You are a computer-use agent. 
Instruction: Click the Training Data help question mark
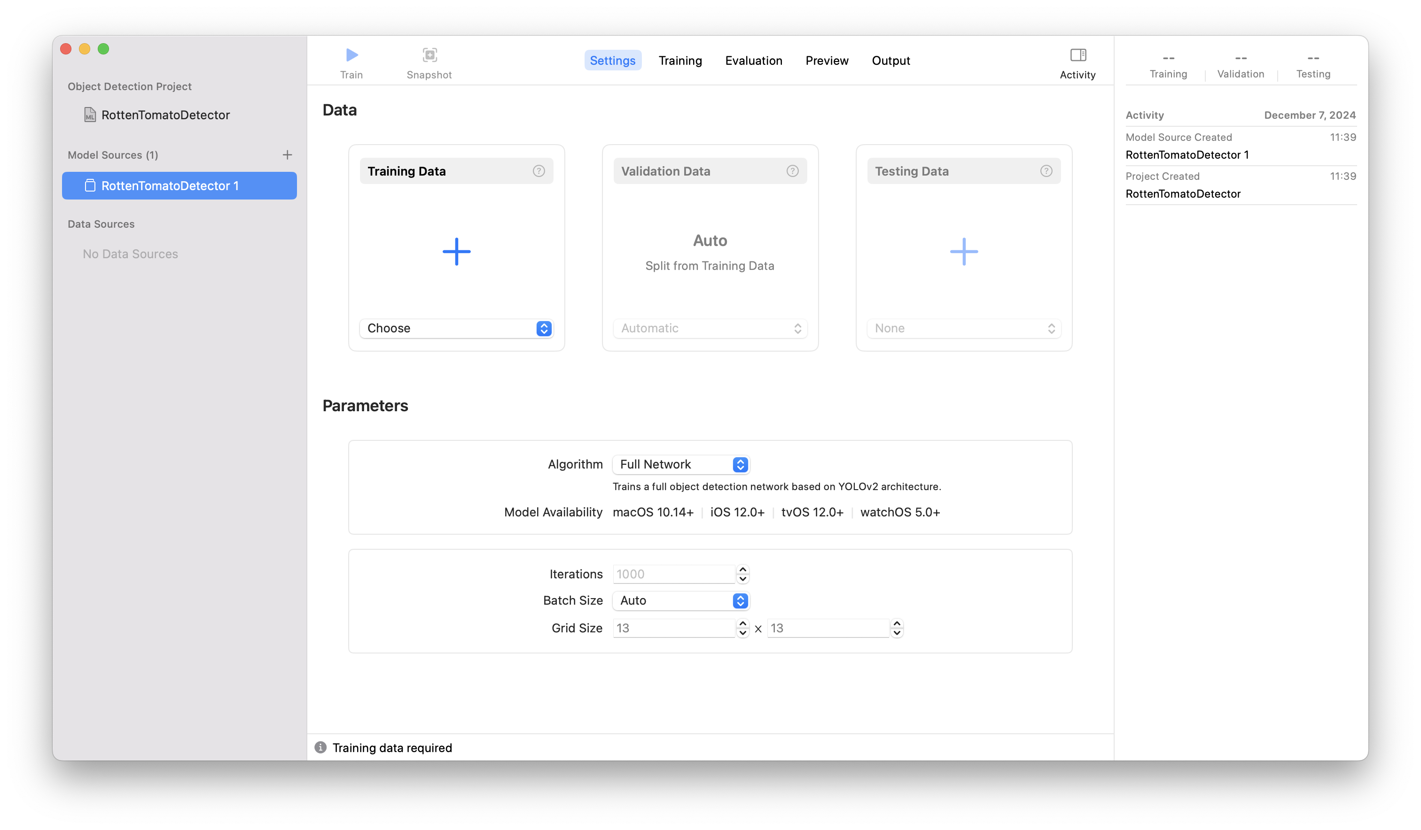tap(539, 171)
